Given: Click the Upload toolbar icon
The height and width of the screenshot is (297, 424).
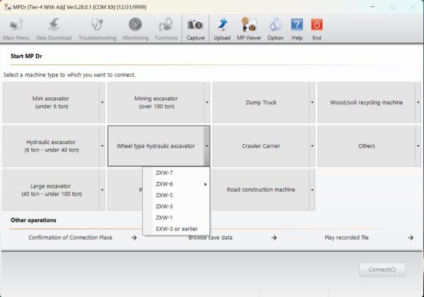Looking at the screenshot, I should click(222, 29).
